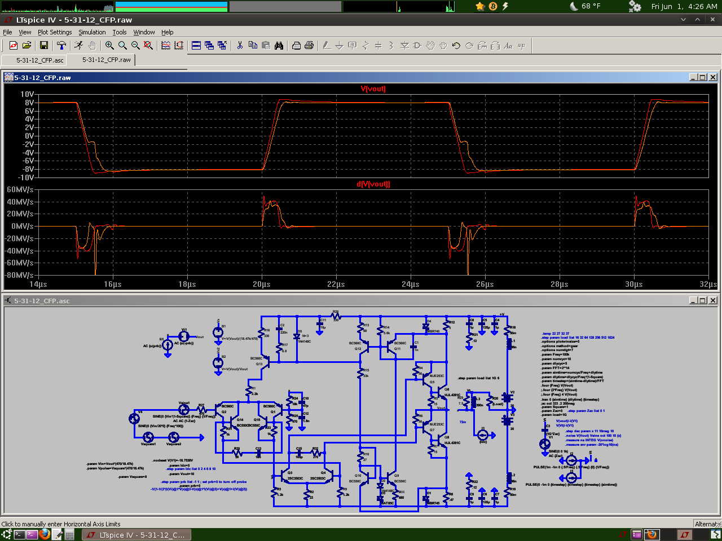Viewport: 722px width, 541px height.
Task: Halt the simulation with the hand icon
Action: tap(92, 46)
